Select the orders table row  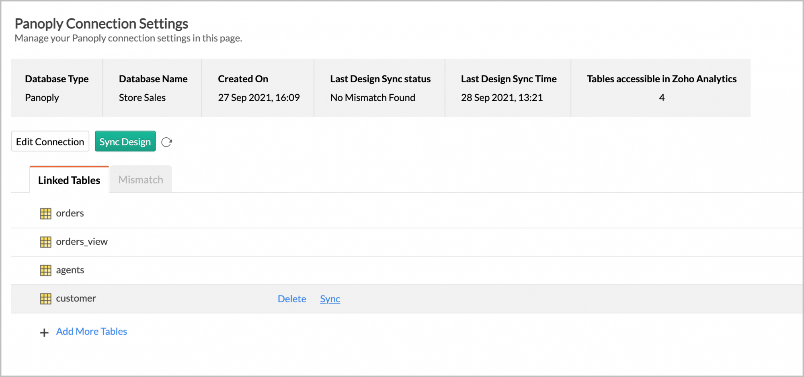161,213
